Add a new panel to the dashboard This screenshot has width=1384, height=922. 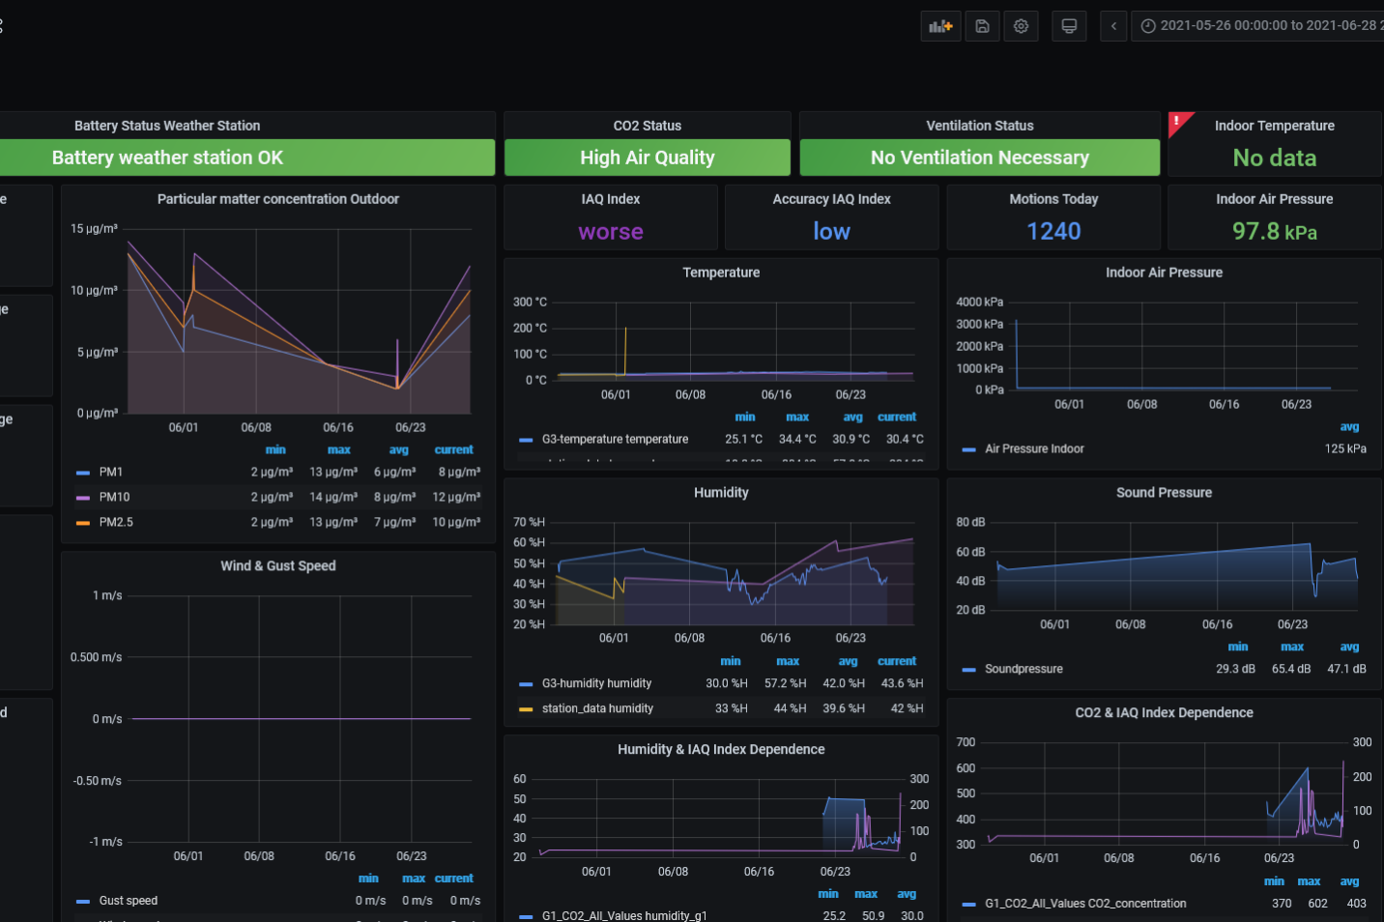click(940, 25)
